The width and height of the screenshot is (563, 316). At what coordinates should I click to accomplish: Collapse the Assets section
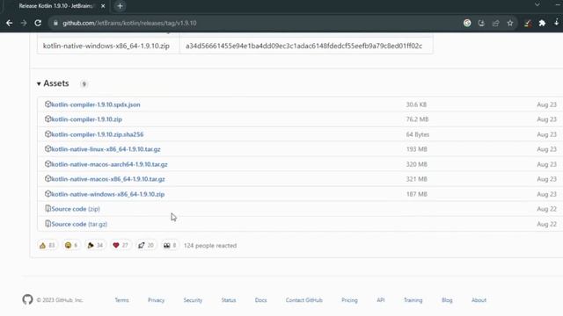click(x=53, y=83)
